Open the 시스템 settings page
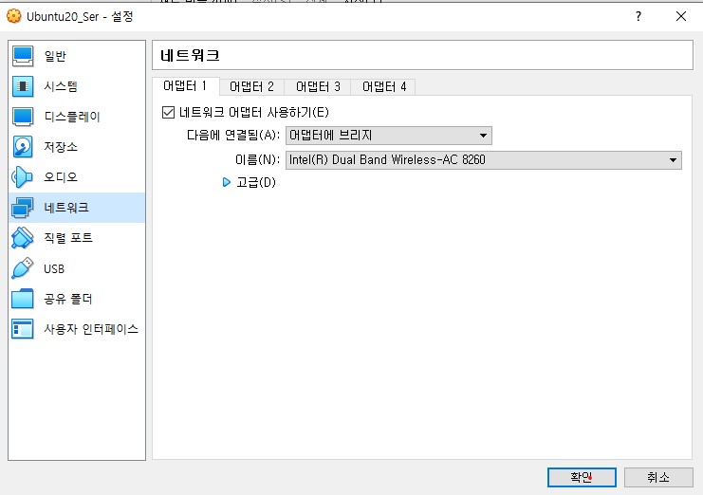The height and width of the screenshot is (495, 703). 61,86
